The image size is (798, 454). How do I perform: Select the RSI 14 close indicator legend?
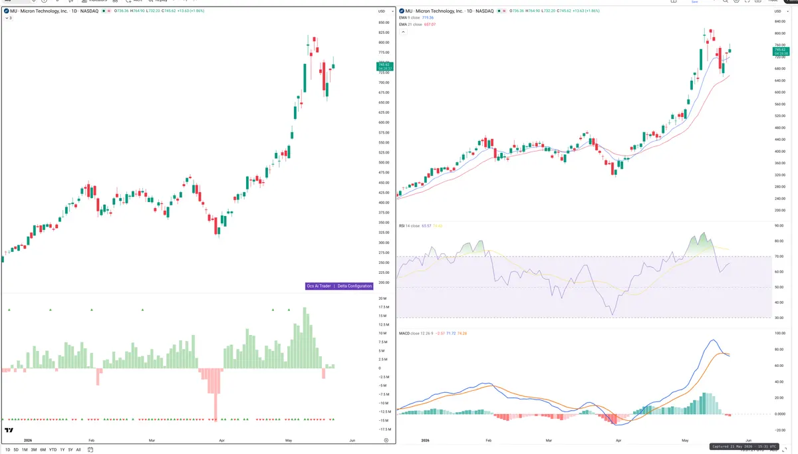[x=409, y=226]
